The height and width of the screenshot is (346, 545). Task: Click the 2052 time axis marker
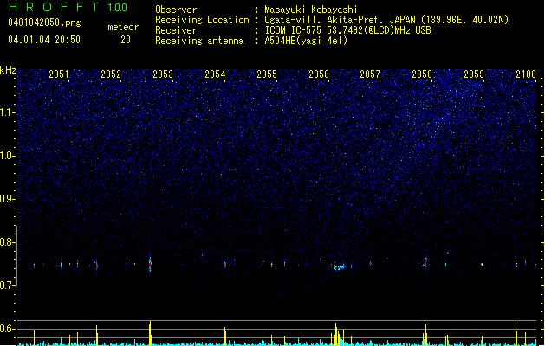click(x=111, y=74)
